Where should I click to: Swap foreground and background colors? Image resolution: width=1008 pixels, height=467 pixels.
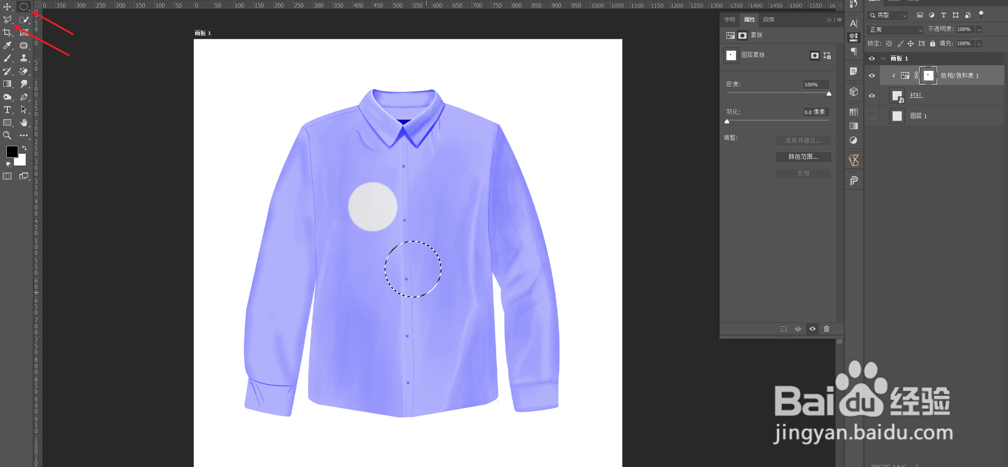tap(24, 148)
